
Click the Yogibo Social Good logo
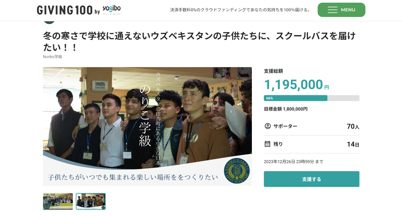tap(111, 10)
